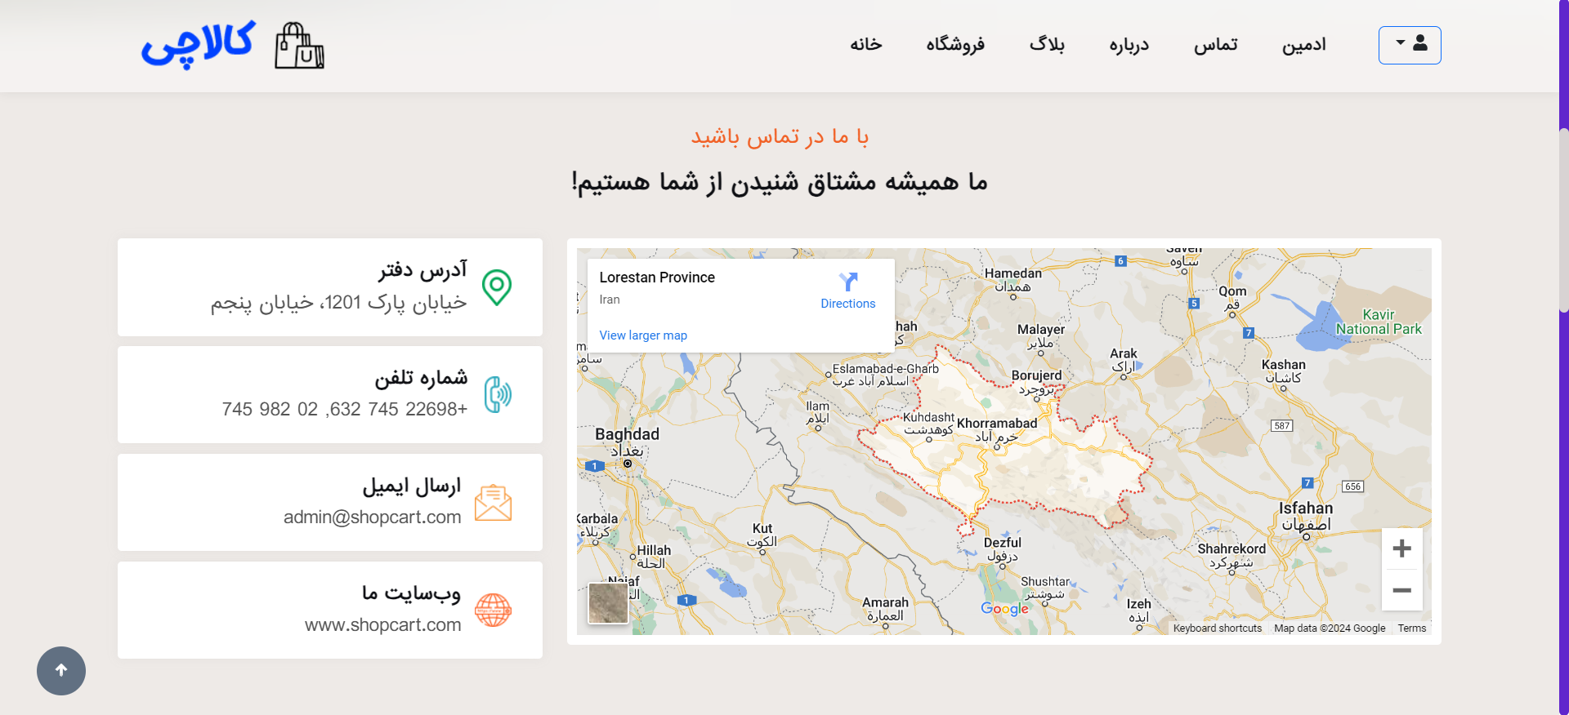The image size is (1569, 715).
Task: Open the user account dropdown button
Action: tap(1410, 45)
